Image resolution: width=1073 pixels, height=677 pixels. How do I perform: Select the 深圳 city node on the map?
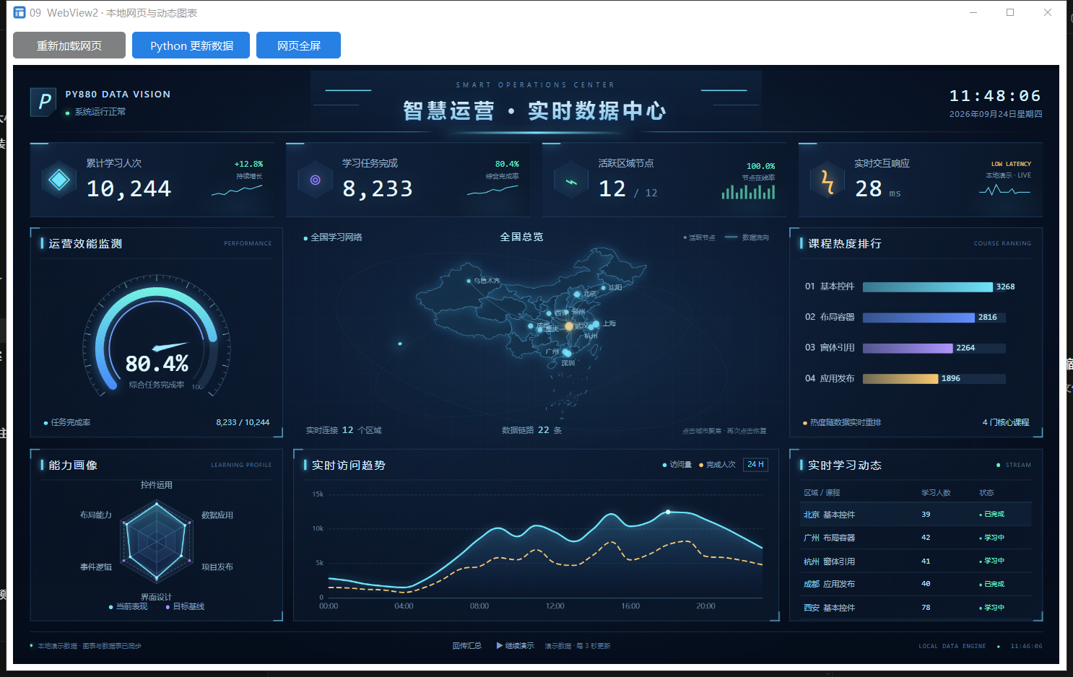(568, 354)
